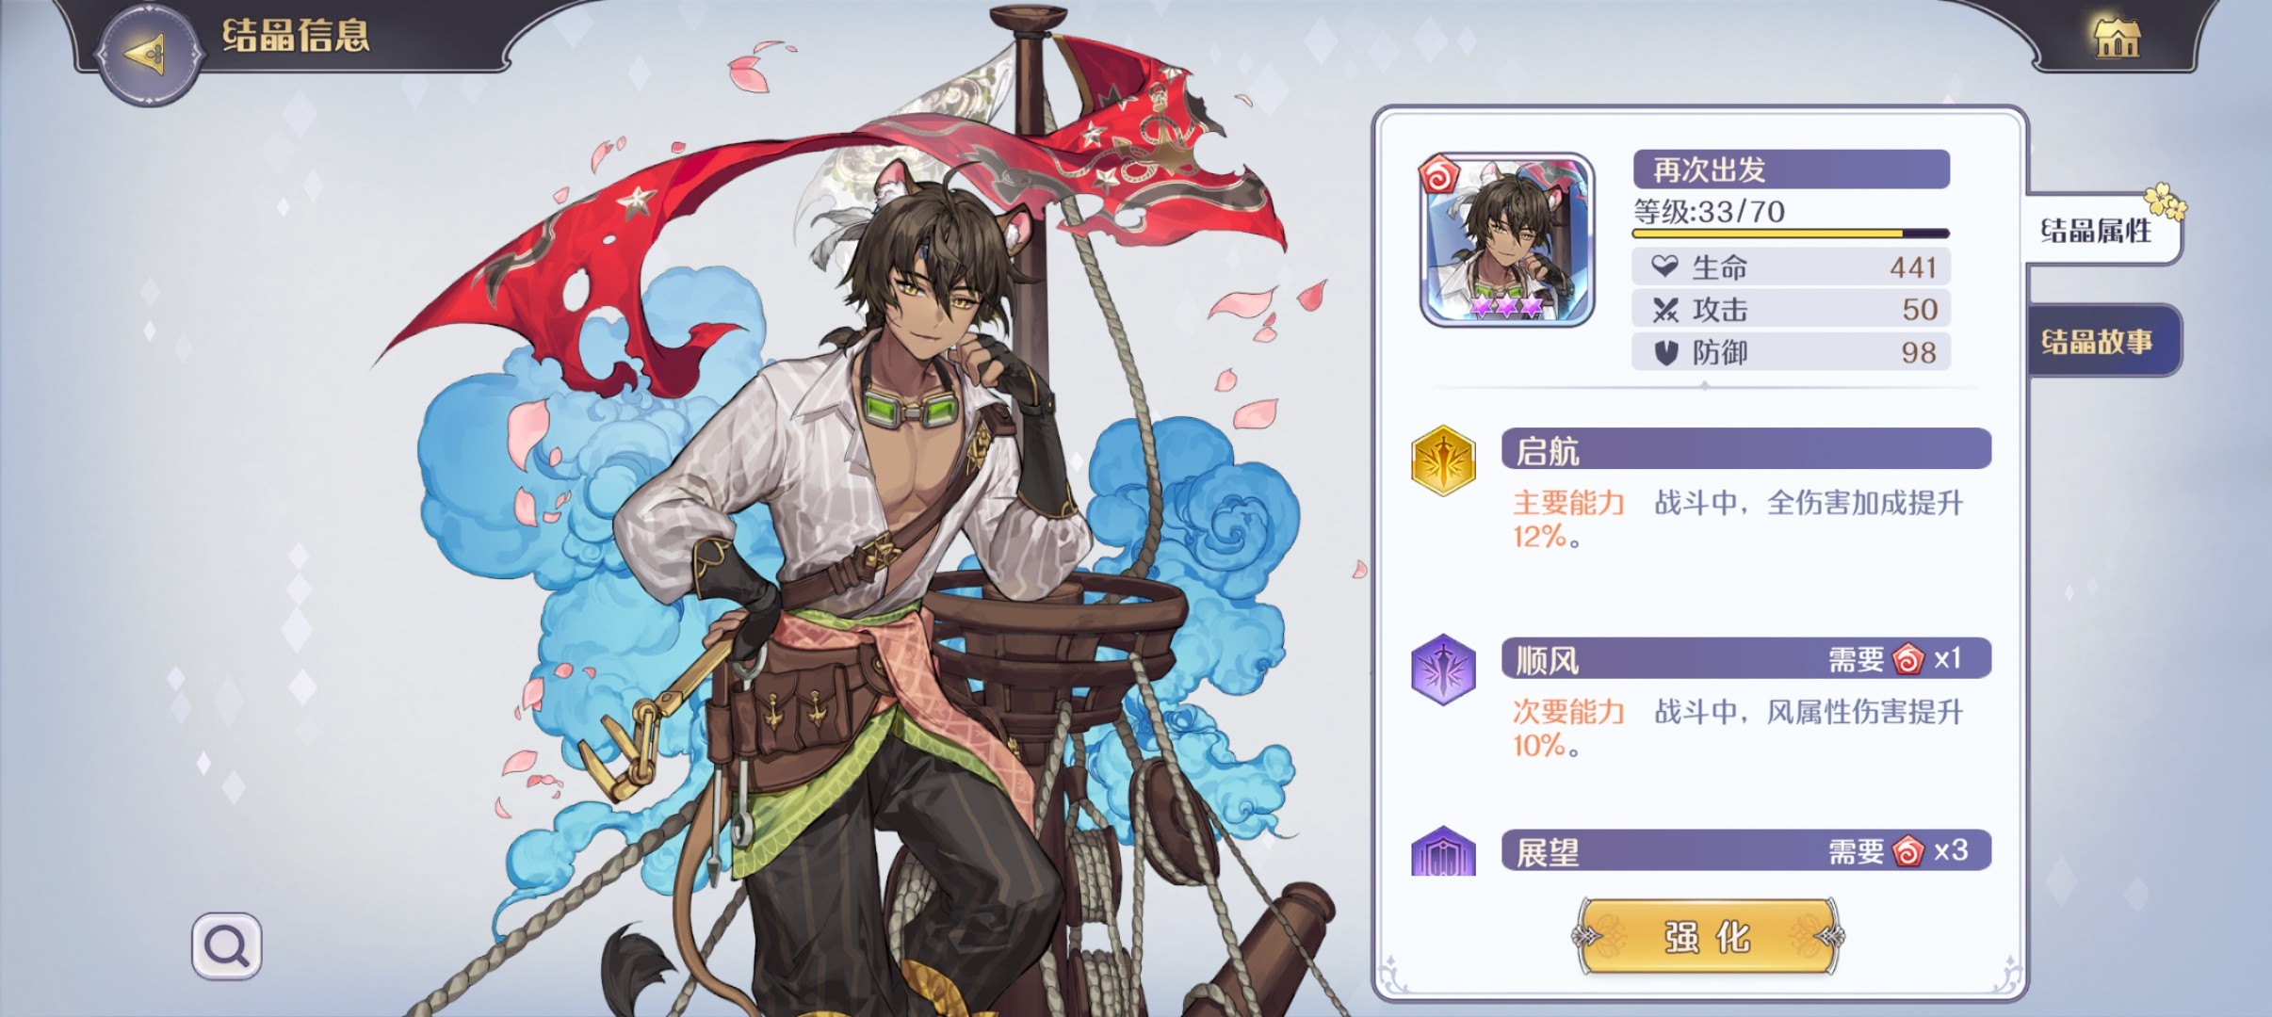Viewport: 2272px width, 1017px height.
Task: Select the 启航 ability title bar
Action: pyautogui.click(x=1745, y=449)
